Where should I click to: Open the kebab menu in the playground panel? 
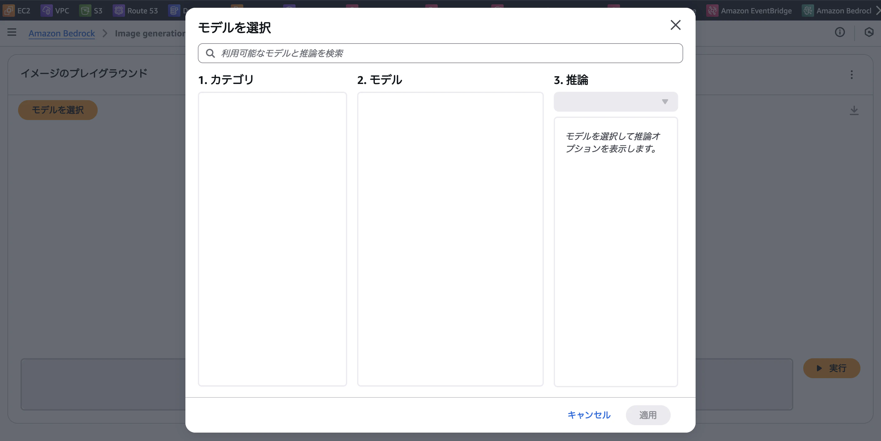[851, 75]
